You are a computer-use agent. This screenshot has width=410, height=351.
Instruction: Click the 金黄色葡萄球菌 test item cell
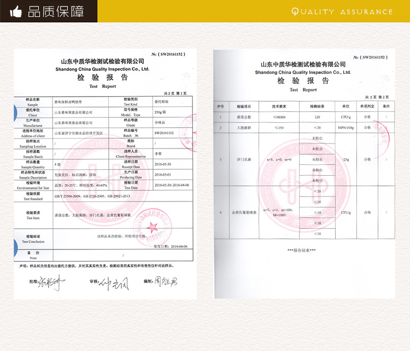click(244, 212)
